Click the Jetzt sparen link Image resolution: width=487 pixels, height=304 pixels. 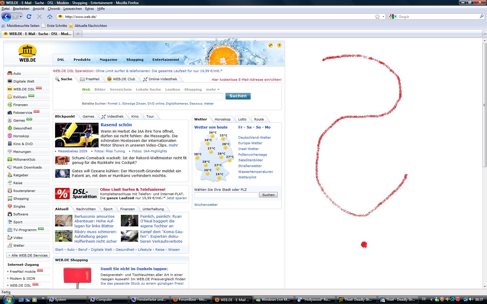[x=177, y=198]
